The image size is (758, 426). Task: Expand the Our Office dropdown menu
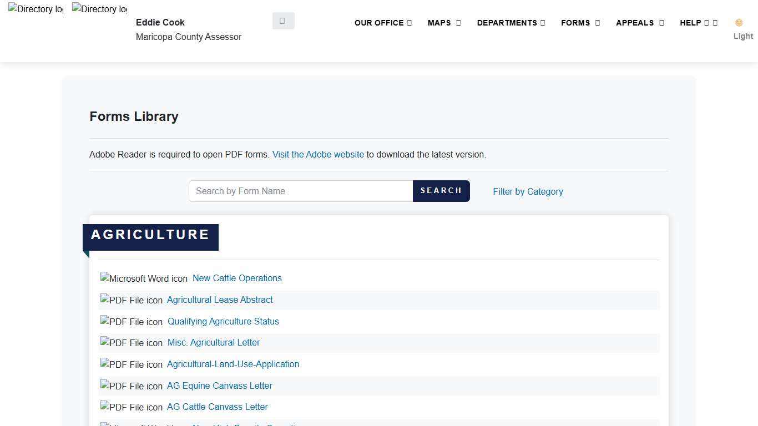383,23
